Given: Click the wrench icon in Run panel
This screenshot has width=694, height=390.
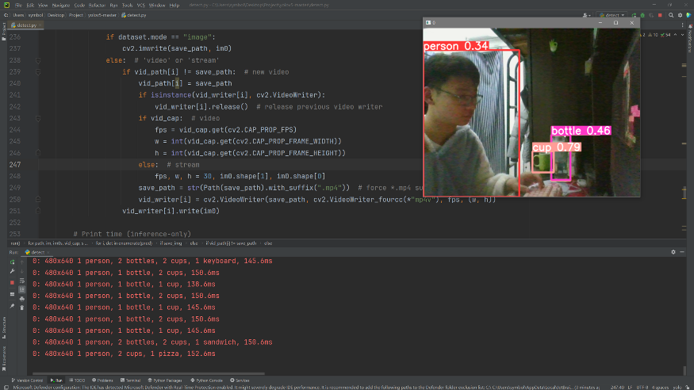Looking at the screenshot, I should (12, 271).
